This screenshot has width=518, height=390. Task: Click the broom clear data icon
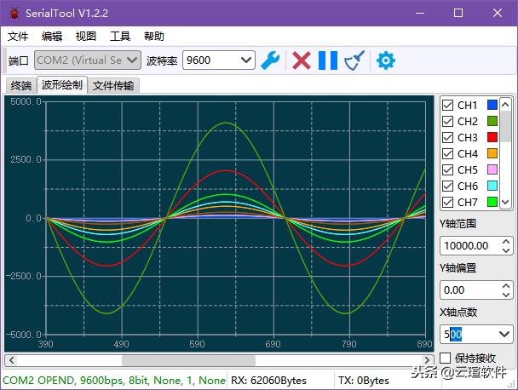click(x=354, y=60)
